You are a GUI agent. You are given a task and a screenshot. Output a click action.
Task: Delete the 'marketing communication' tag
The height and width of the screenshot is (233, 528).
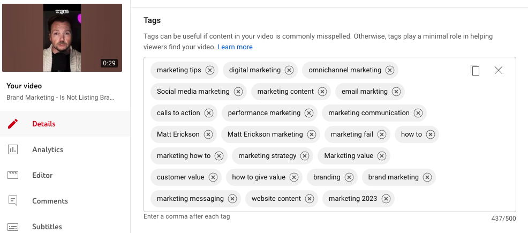click(418, 113)
